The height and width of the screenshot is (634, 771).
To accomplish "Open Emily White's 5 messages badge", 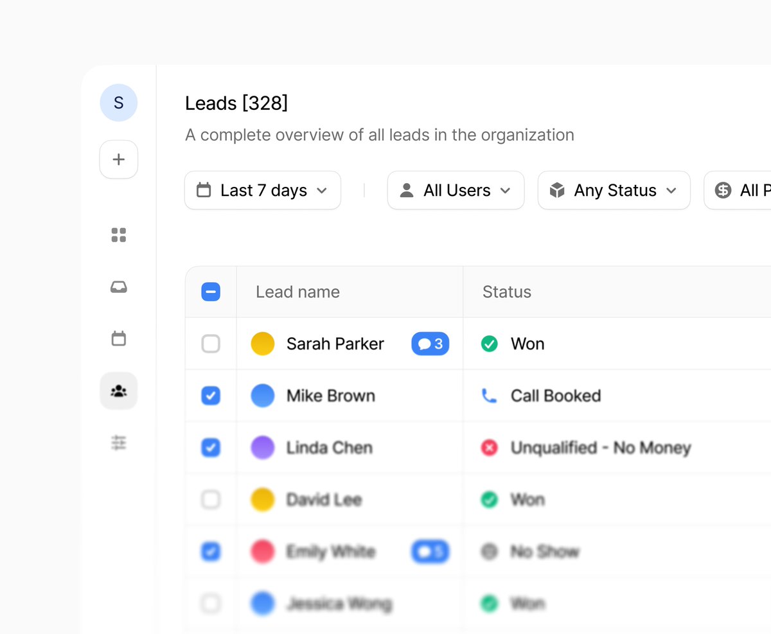I will pos(430,551).
